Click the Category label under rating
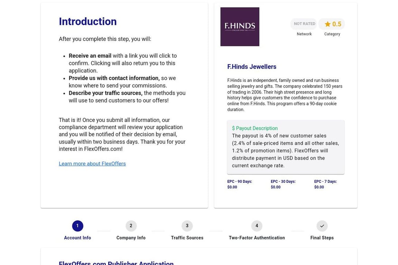This screenshot has width=398, height=265. (x=332, y=34)
